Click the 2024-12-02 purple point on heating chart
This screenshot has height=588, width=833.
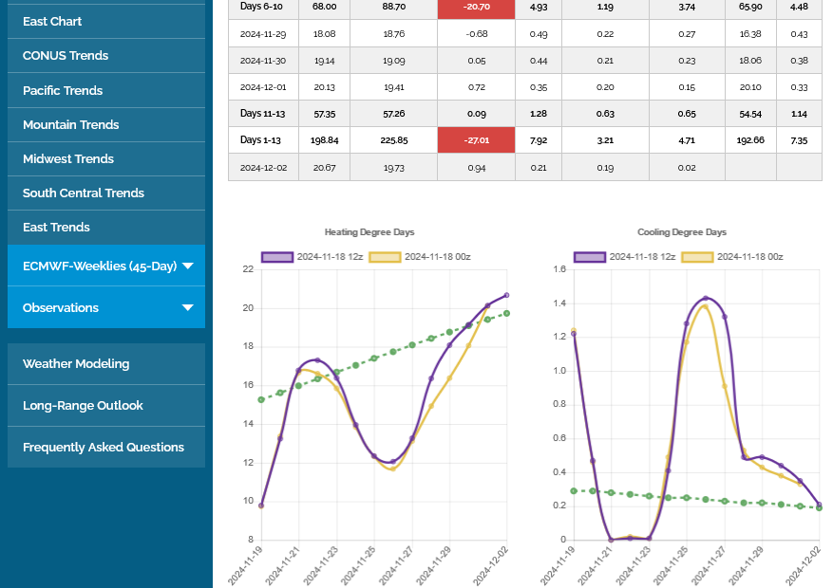(506, 295)
